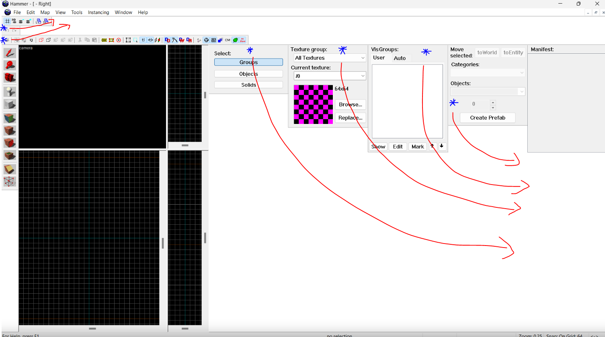Pick the Magnify tool
The width and height of the screenshot is (605, 337).
point(10,65)
